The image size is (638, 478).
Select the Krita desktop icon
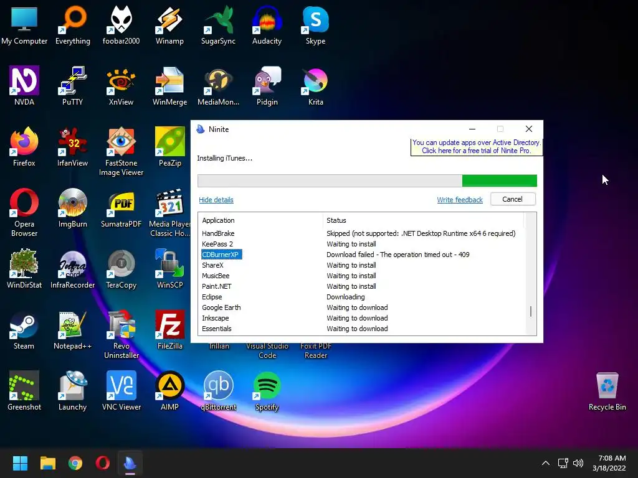(316, 86)
